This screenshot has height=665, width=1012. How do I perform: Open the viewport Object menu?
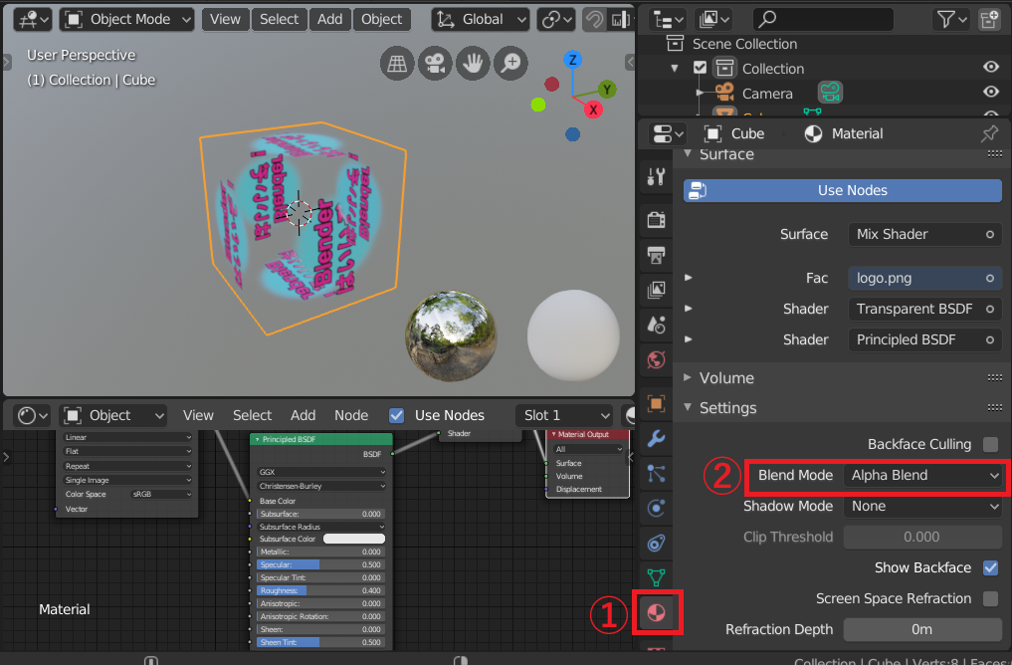click(x=381, y=19)
